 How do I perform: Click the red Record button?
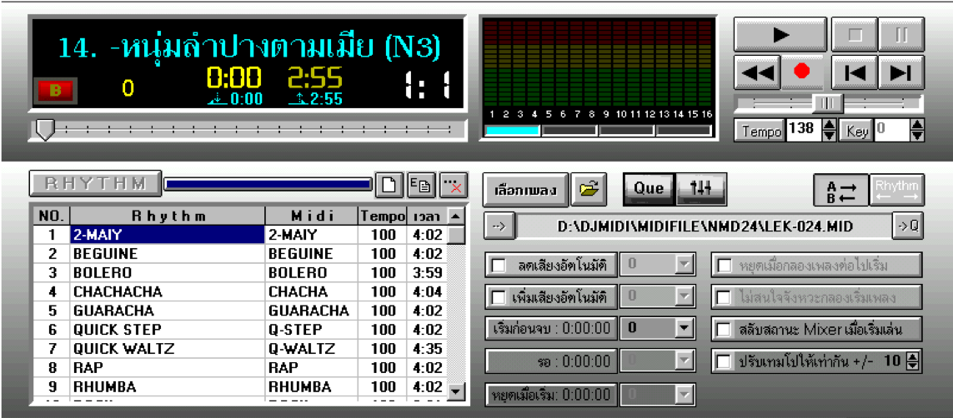[802, 72]
